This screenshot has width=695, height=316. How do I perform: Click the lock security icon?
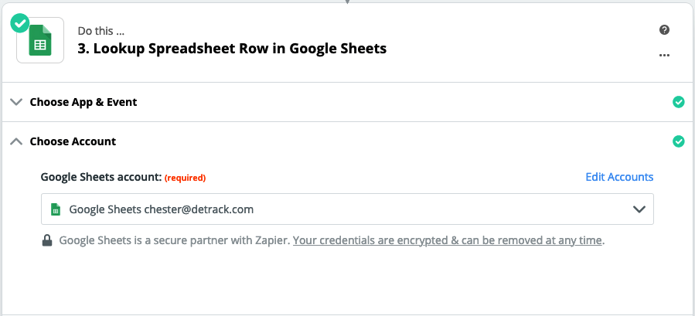pyautogui.click(x=47, y=240)
